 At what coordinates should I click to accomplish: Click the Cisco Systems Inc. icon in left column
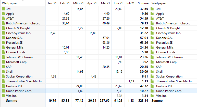pos(4,33)
